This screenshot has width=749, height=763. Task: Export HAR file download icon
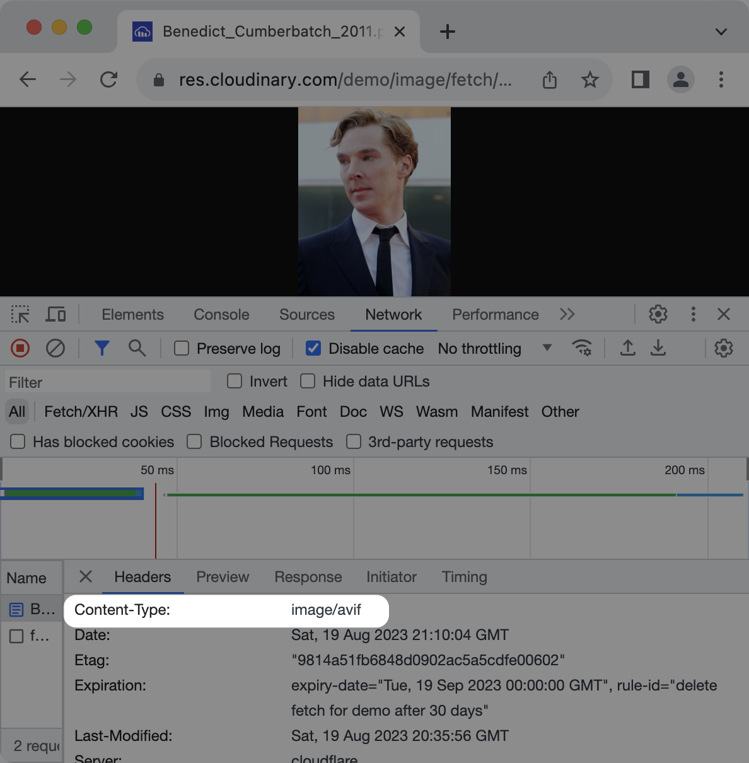(x=658, y=348)
